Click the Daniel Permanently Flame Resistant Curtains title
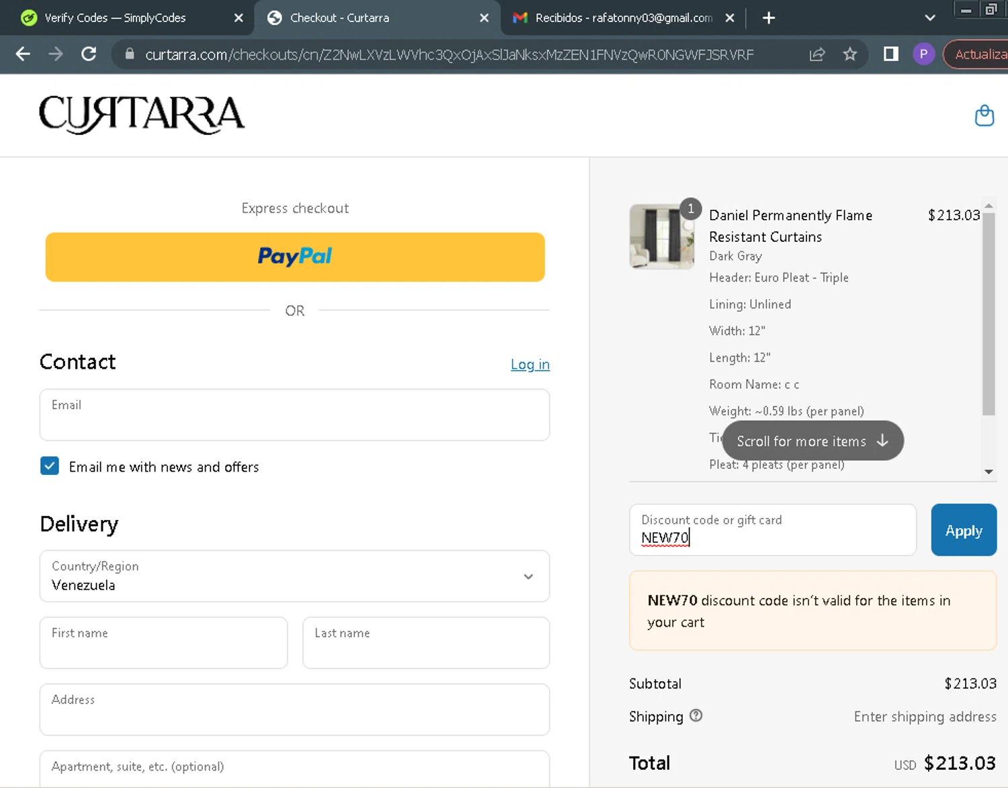1008x788 pixels. coord(791,226)
